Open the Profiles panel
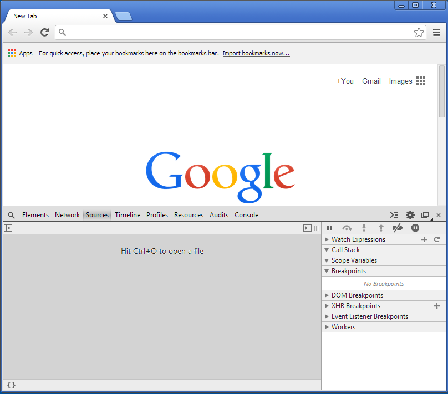Screen dimensions: 448x394 point(157,215)
